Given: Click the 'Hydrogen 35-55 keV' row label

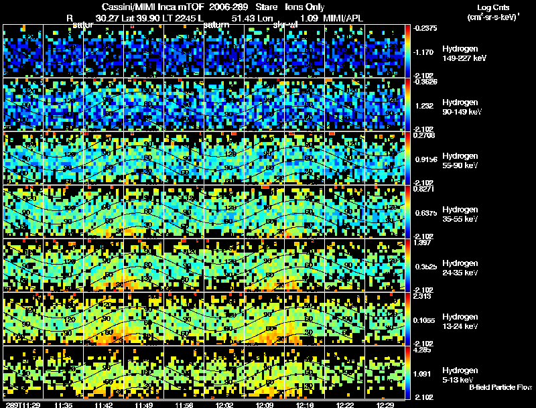Looking at the screenshot, I should (460, 214).
